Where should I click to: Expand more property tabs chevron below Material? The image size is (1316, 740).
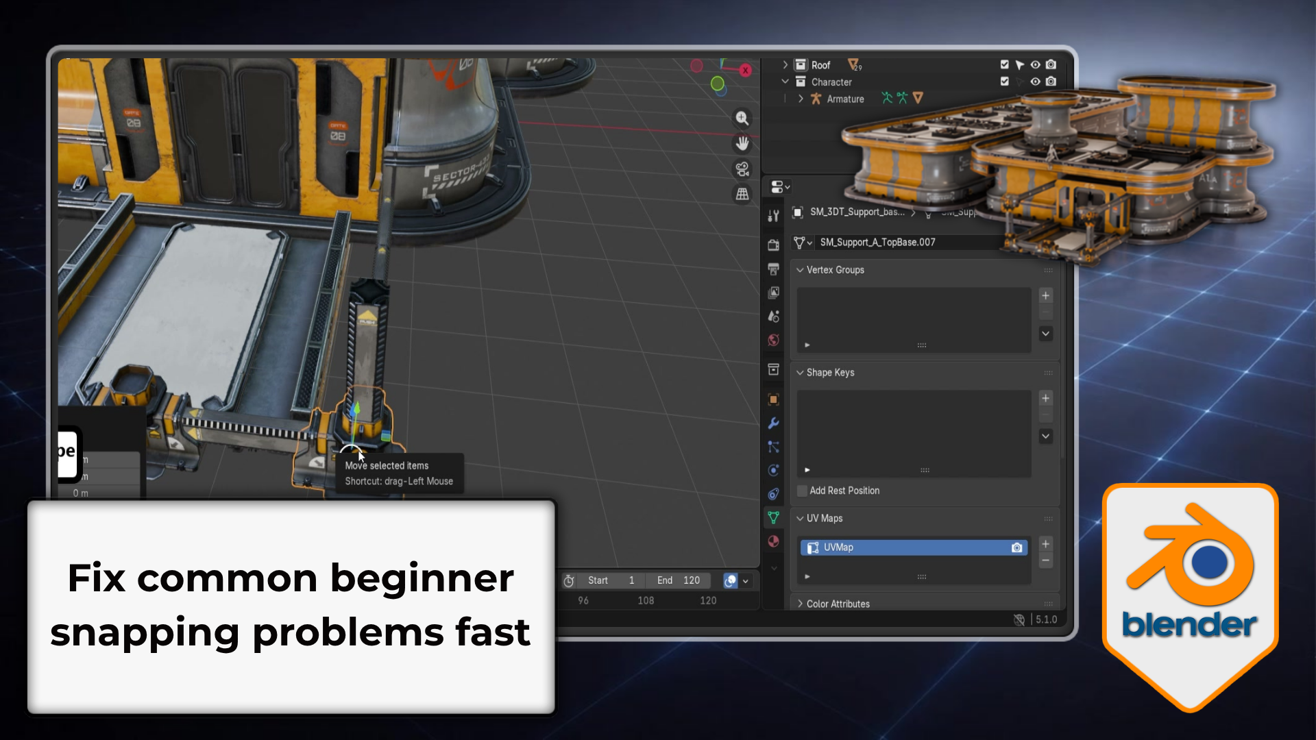774,568
